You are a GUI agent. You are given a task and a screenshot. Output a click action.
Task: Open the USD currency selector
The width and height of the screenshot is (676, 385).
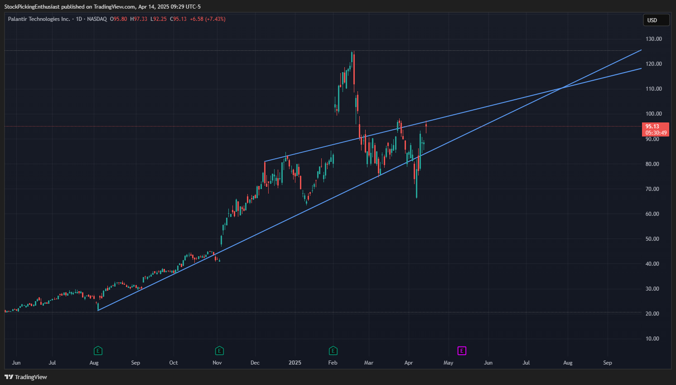pyautogui.click(x=656, y=20)
